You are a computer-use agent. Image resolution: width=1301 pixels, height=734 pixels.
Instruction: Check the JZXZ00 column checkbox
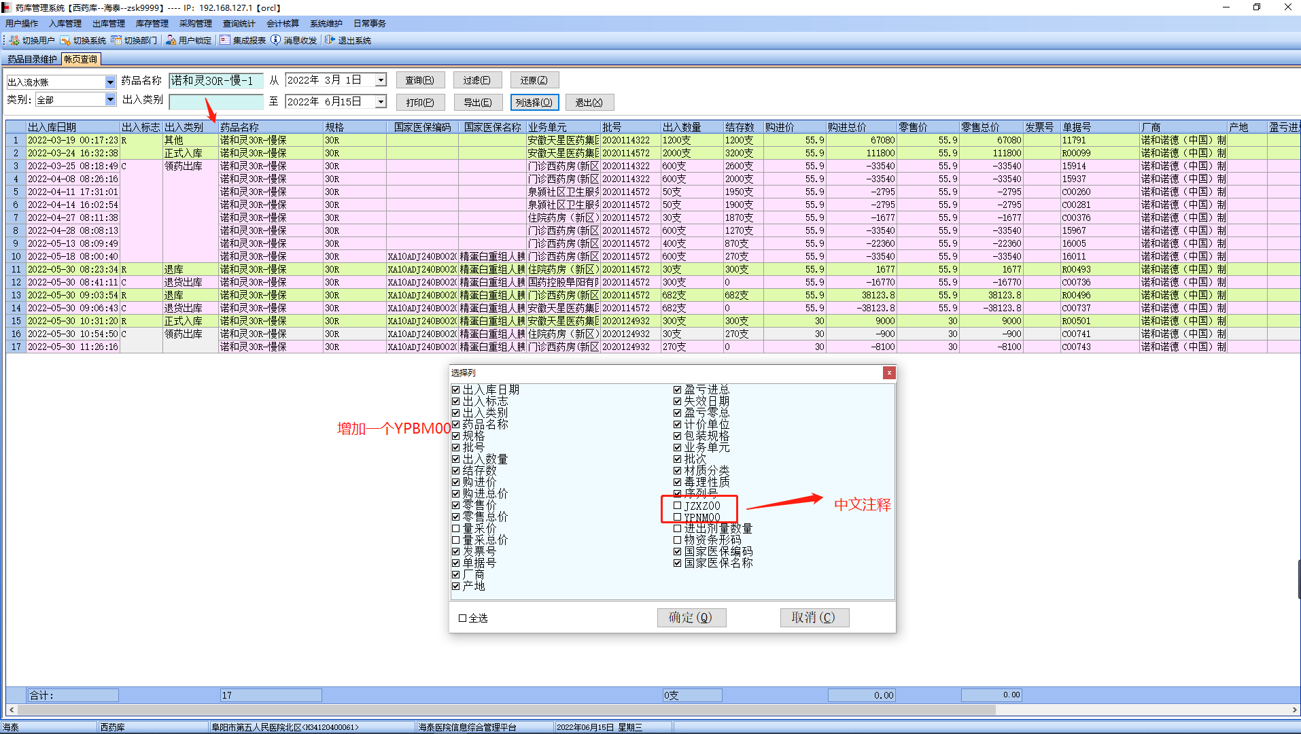click(678, 506)
